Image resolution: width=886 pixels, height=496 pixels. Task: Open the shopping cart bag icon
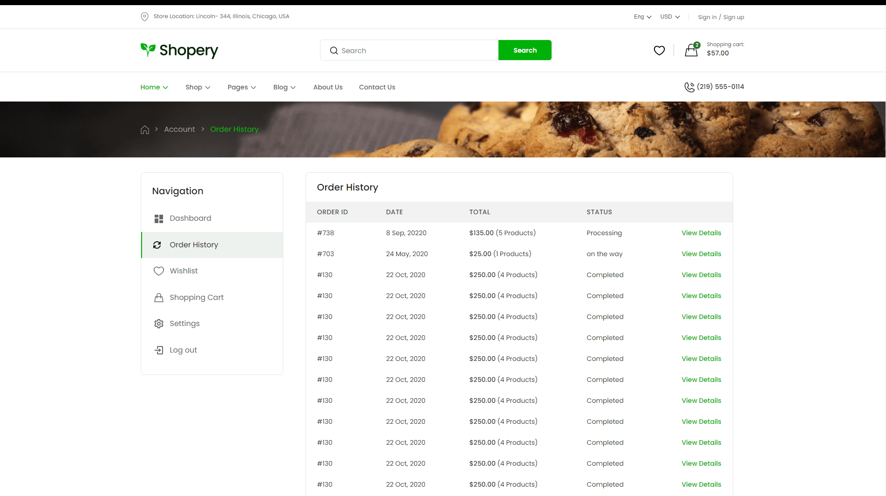tap(691, 50)
